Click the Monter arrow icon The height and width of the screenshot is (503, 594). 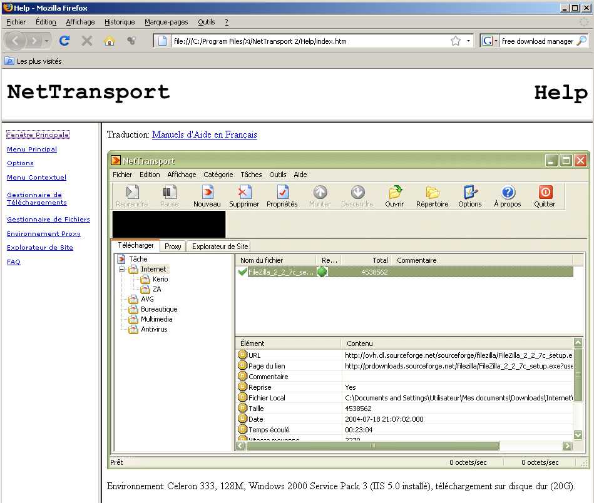(320, 193)
